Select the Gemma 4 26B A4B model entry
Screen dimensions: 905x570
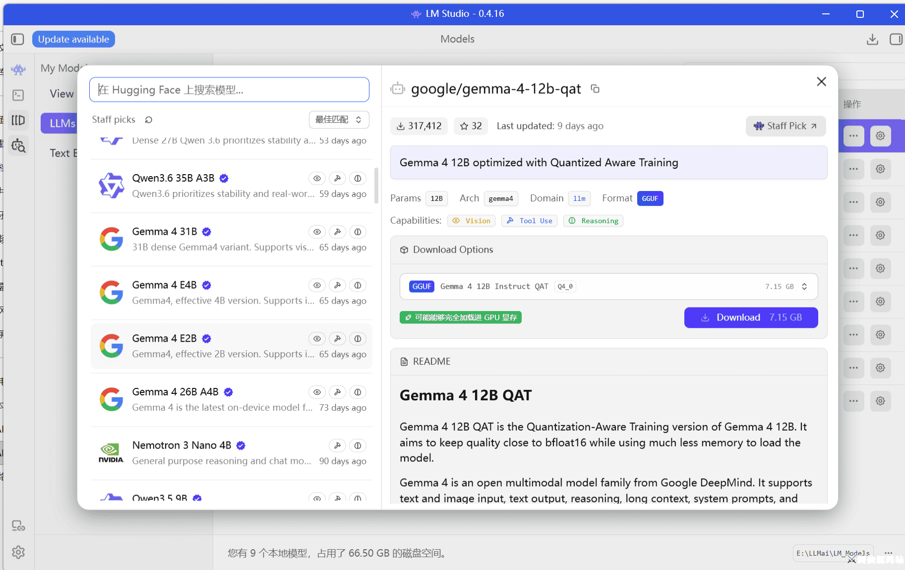tap(232, 400)
